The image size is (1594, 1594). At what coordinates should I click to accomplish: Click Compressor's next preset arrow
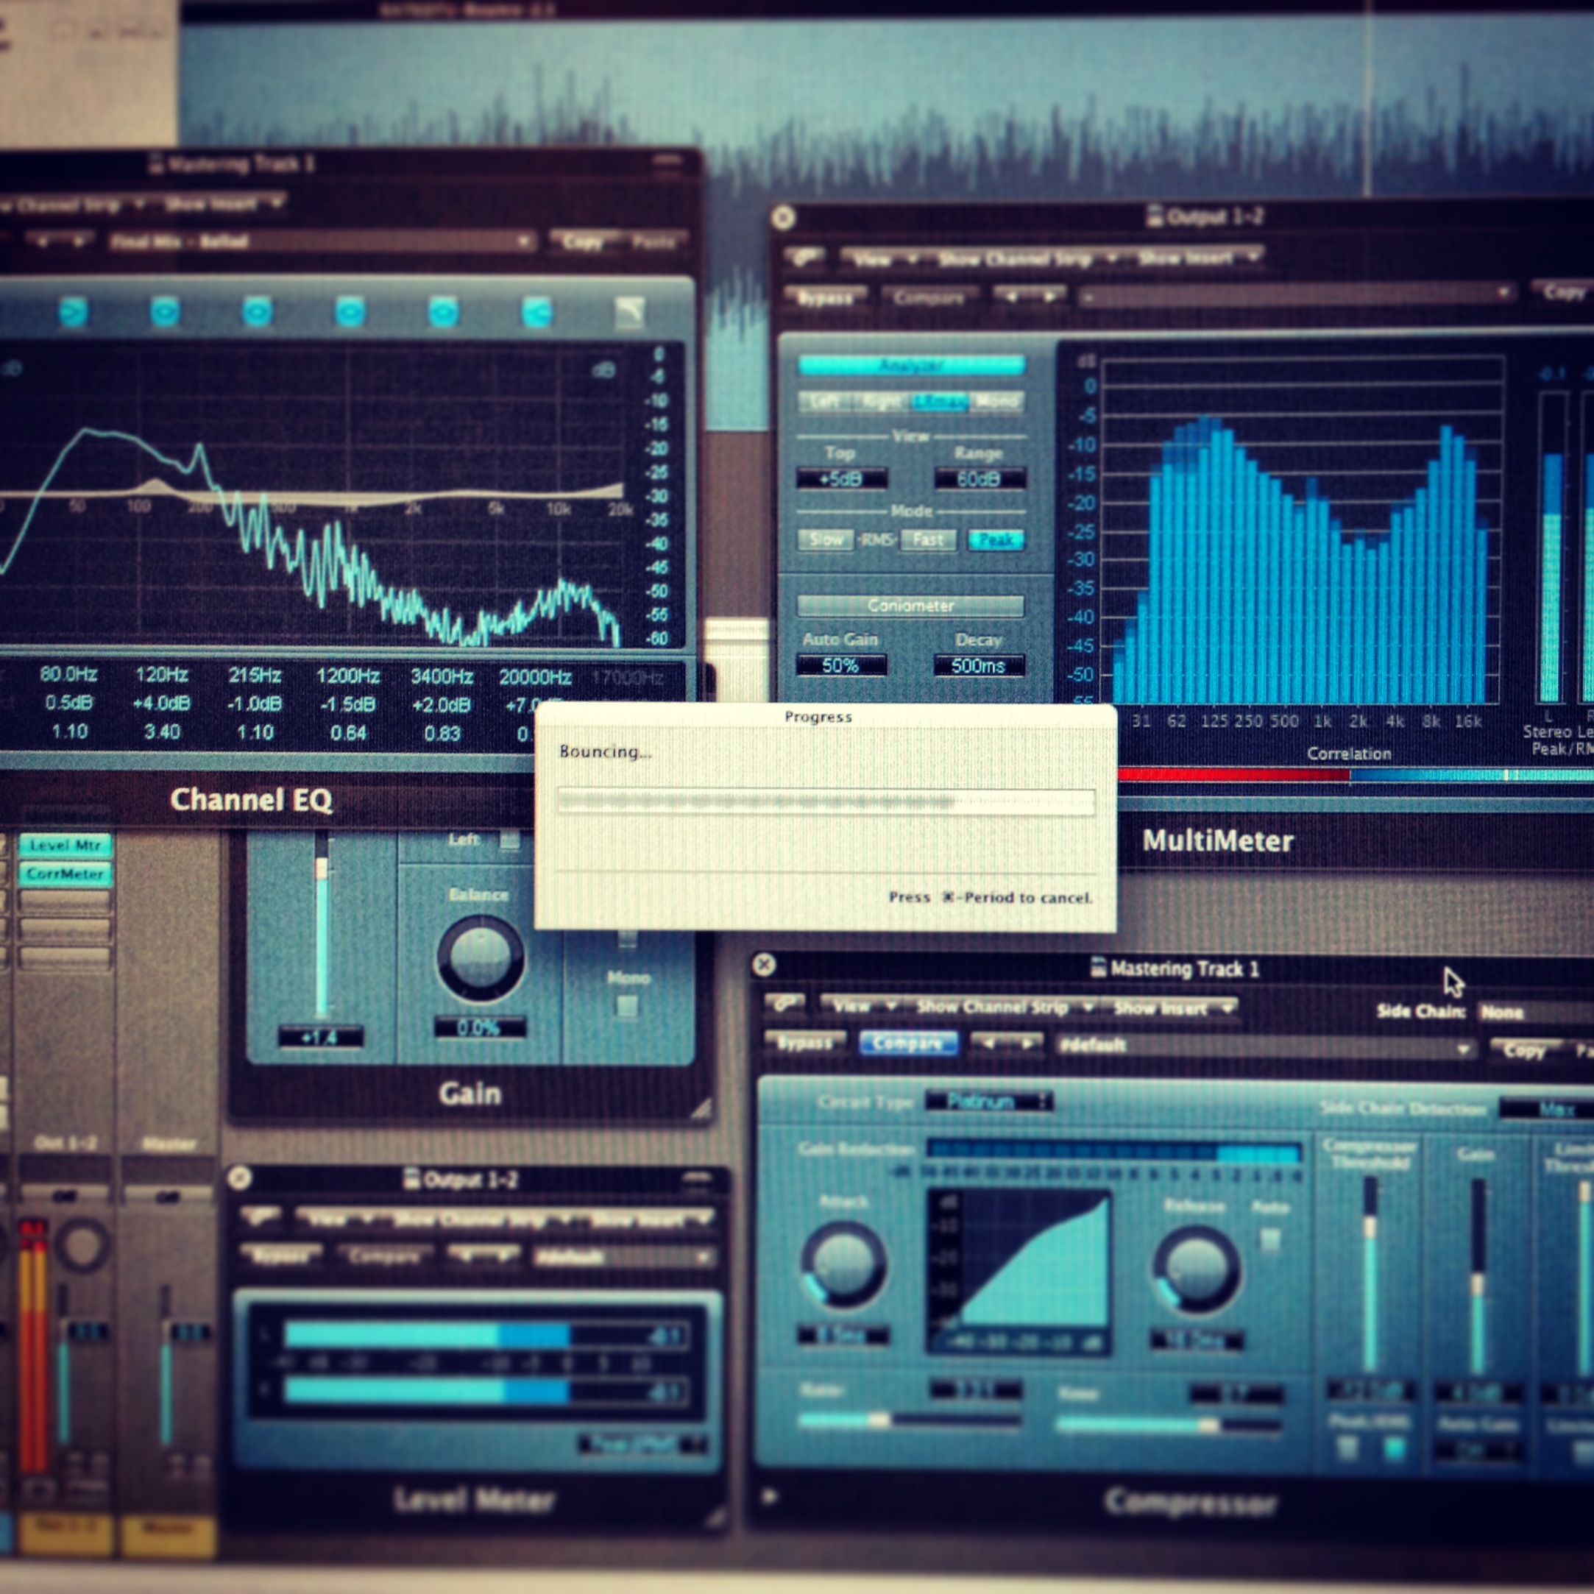click(1027, 1044)
